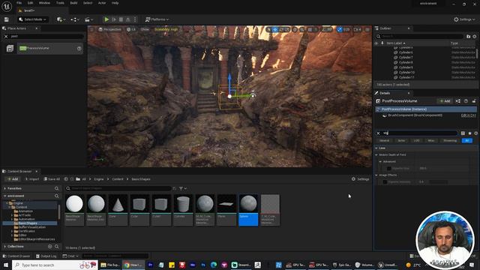Toggle show-only-favorites star in the Details panel

point(469,133)
